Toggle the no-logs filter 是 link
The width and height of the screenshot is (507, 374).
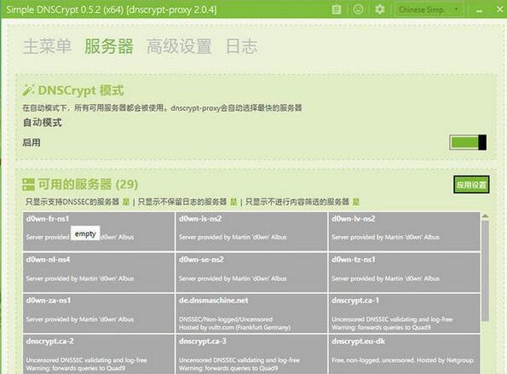click(233, 202)
